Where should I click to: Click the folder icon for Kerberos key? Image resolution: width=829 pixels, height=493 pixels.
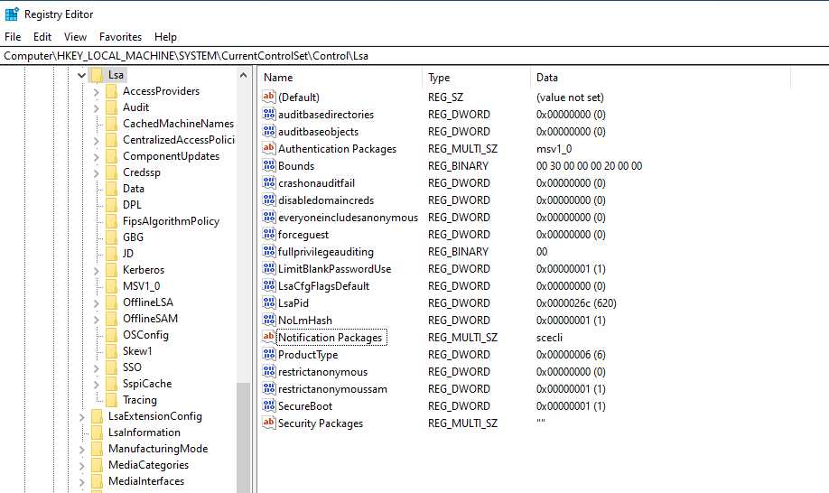click(111, 270)
